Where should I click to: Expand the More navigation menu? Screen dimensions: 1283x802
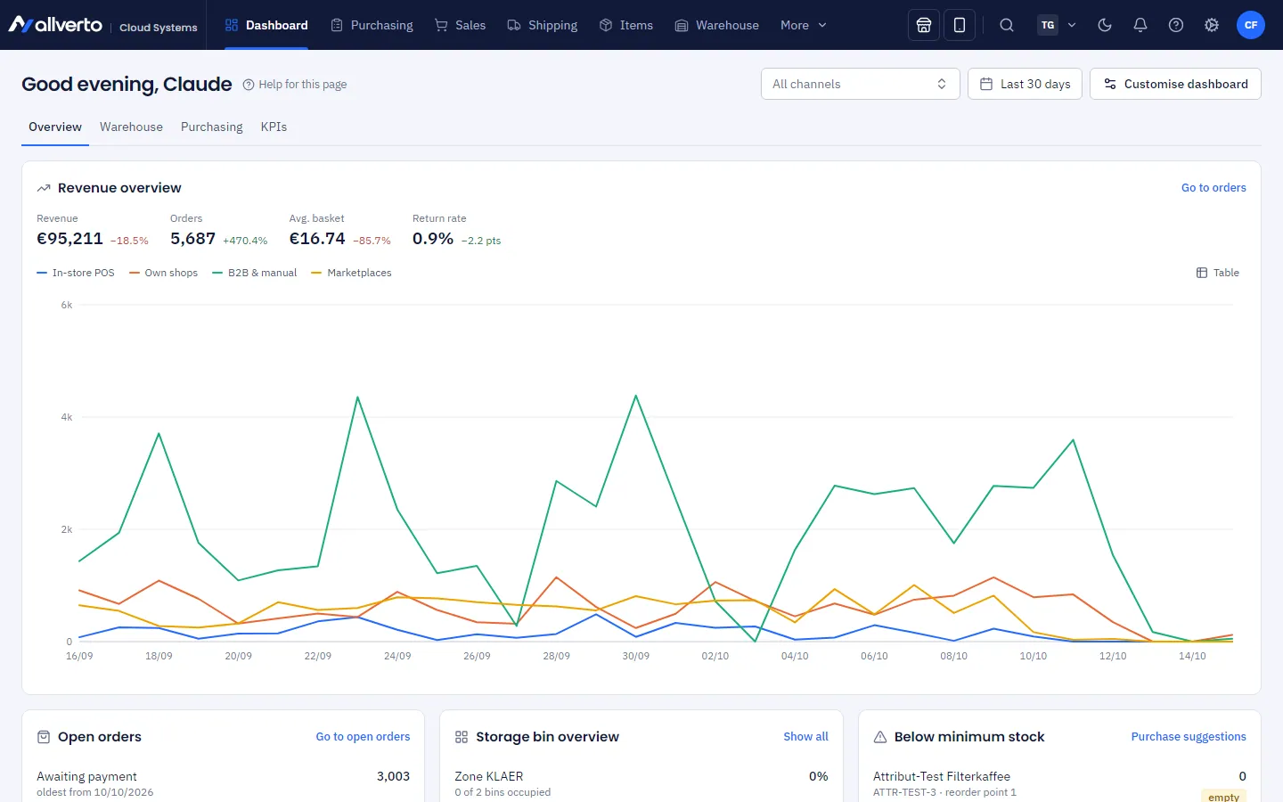[x=804, y=25]
